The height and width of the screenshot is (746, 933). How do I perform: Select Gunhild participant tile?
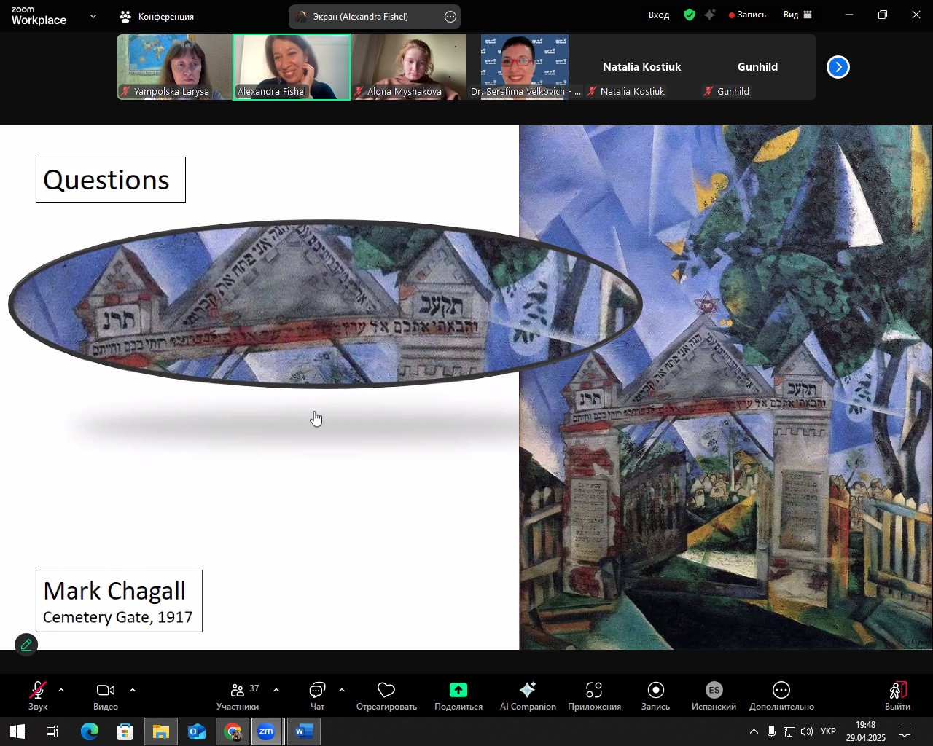point(758,67)
